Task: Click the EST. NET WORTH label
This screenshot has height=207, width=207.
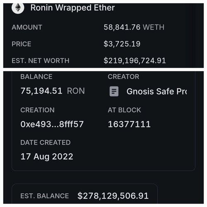Action: [41, 61]
